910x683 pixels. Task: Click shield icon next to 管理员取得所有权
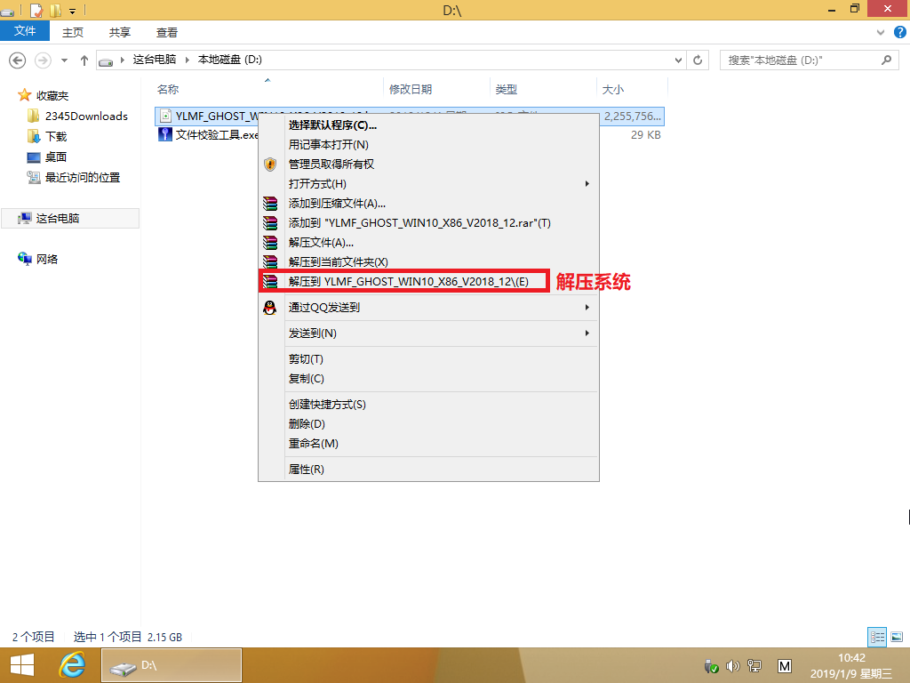coord(269,164)
